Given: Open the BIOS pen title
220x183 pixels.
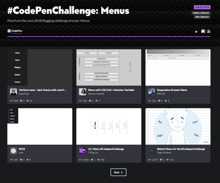Looking at the screenshot, I should [x=22, y=149].
